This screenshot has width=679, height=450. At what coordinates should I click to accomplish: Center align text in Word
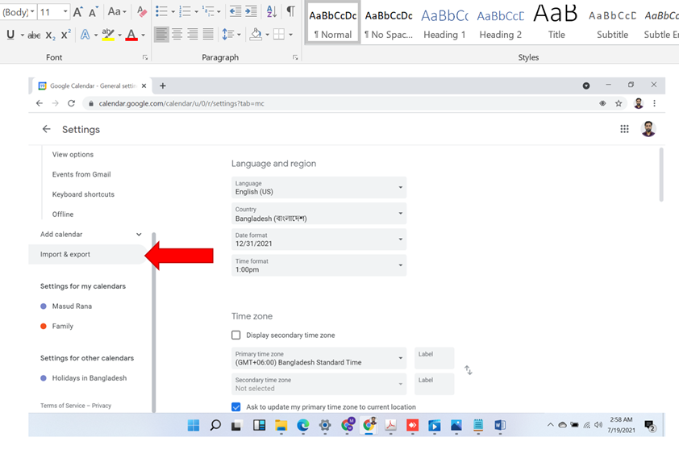pyautogui.click(x=177, y=34)
